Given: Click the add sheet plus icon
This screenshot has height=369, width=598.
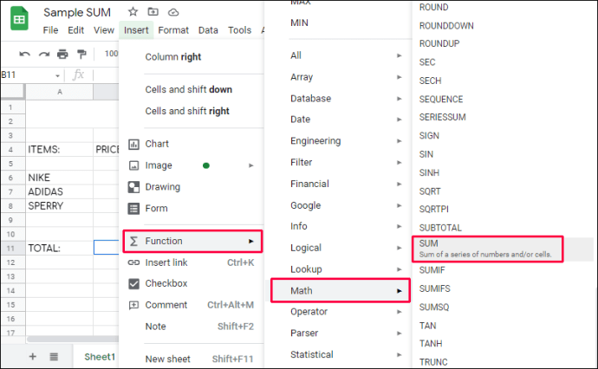Looking at the screenshot, I should 33,356.
